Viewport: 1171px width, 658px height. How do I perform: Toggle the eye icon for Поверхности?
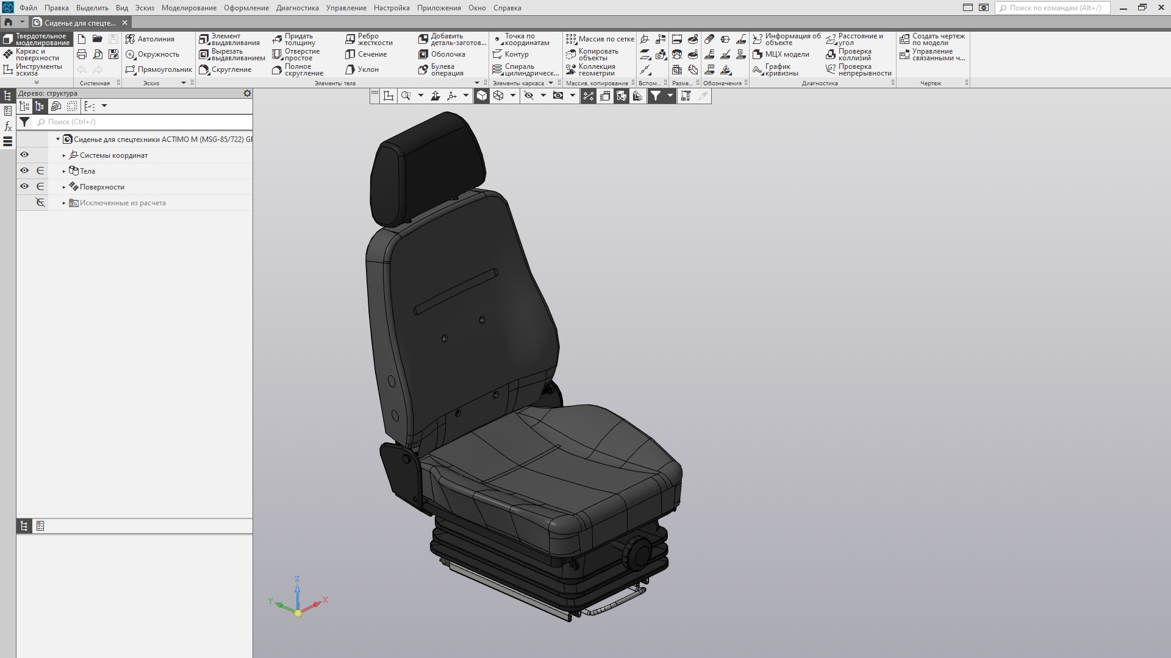click(24, 186)
